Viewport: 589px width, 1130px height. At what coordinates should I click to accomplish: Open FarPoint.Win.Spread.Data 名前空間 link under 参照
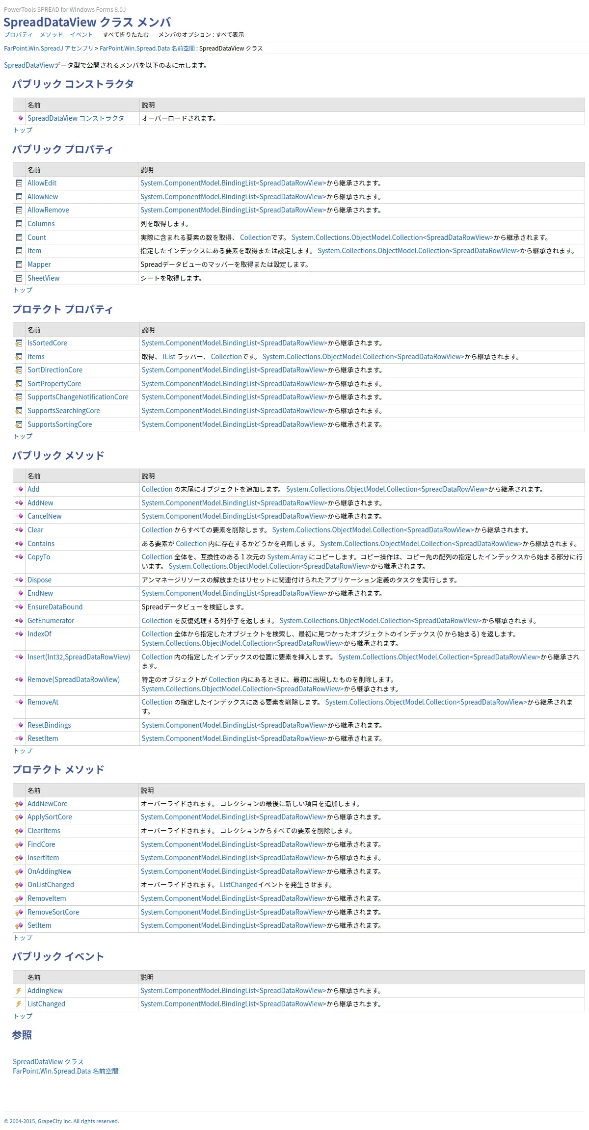coord(65,1071)
